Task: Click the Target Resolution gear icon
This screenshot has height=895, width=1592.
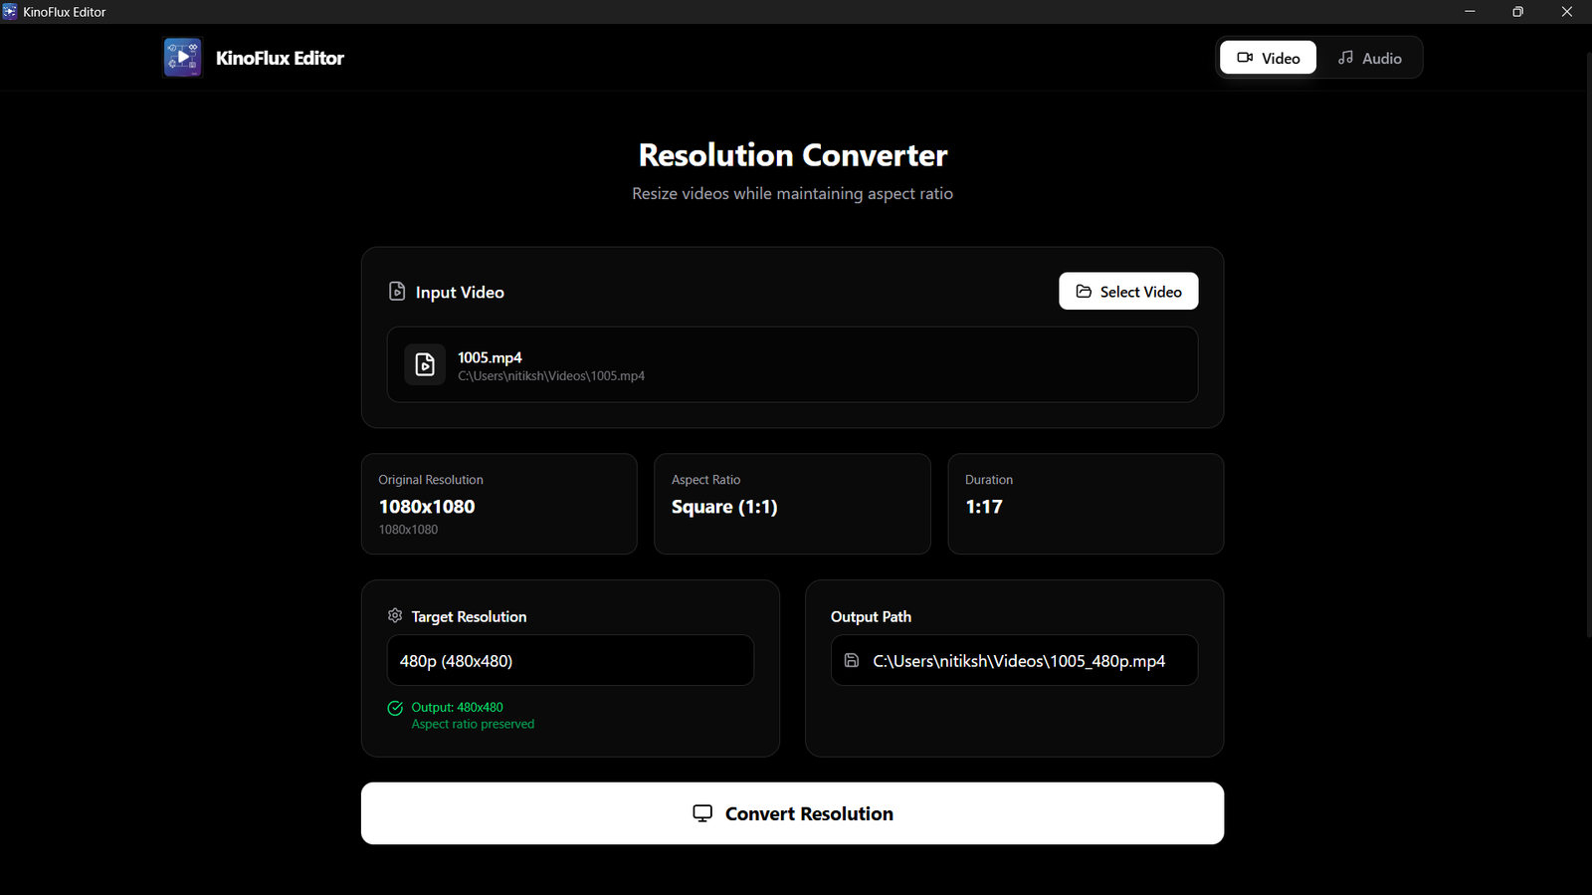Action: (395, 616)
